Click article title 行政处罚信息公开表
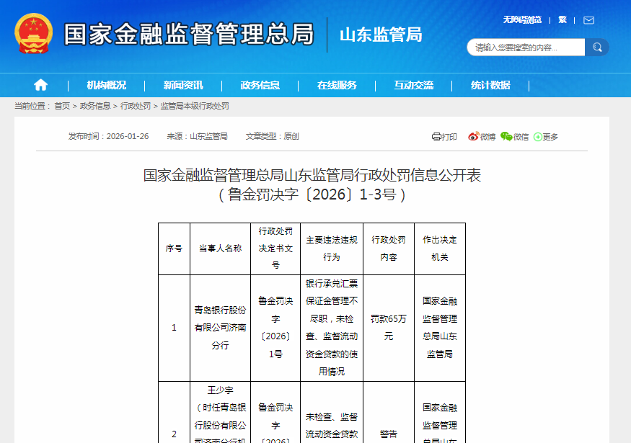 pos(312,175)
